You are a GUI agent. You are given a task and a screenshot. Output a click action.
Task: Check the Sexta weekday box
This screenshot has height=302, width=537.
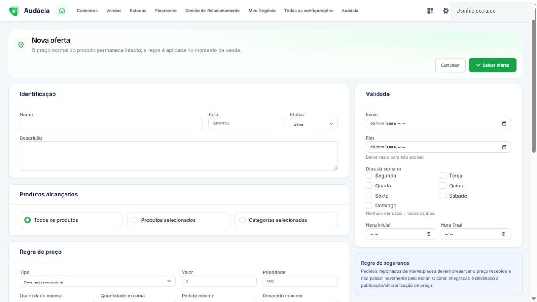[x=369, y=196]
